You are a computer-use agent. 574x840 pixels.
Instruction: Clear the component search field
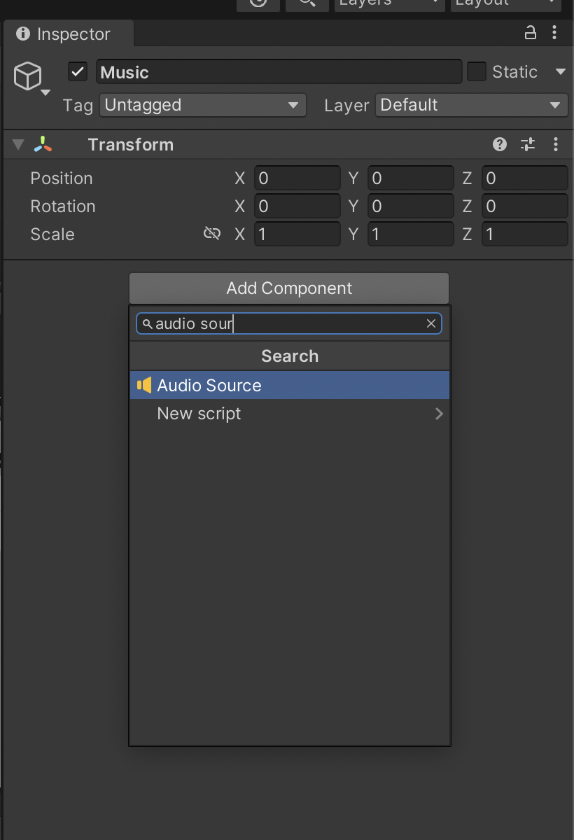pyautogui.click(x=431, y=323)
